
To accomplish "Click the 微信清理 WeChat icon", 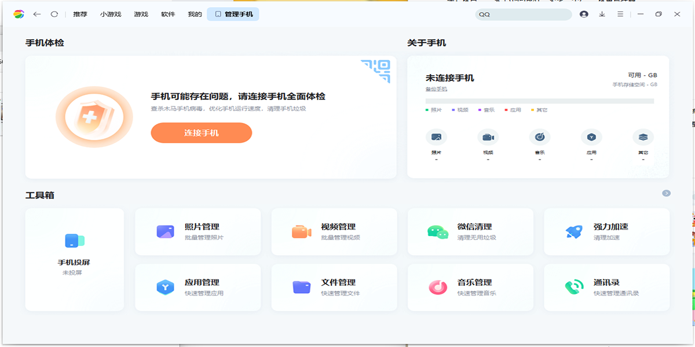I will (x=438, y=232).
